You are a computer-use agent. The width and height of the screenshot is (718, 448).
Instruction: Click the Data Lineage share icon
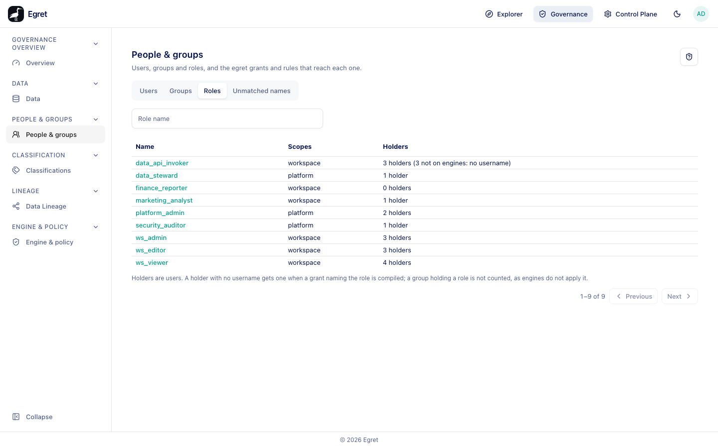tap(16, 206)
